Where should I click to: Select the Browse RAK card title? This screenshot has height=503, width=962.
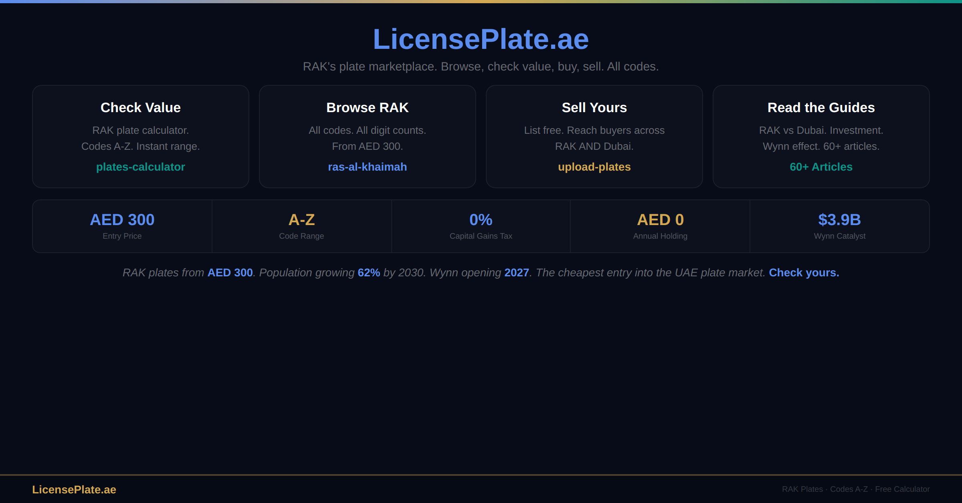(x=367, y=108)
